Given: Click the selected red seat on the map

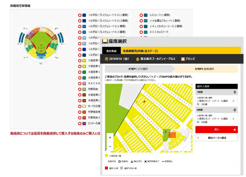Looking at the screenshot, I should tap(144, 102).
